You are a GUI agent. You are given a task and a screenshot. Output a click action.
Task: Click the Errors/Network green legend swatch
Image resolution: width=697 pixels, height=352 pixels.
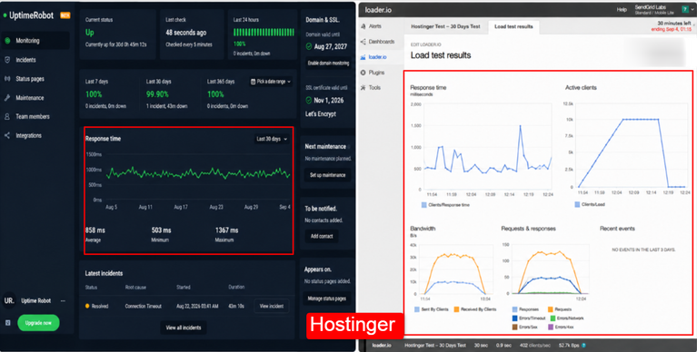[553, 318]
